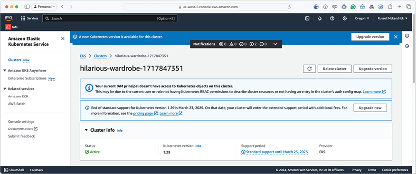Viewport: 416px width, 174px height.
Task: Open the pricing page link
Action: 145,114
